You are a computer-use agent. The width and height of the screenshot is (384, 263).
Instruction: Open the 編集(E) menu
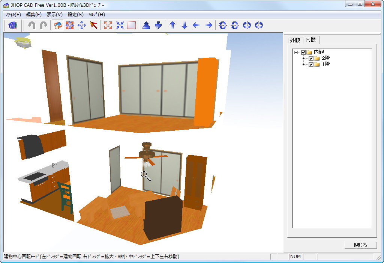pos(34,15)
